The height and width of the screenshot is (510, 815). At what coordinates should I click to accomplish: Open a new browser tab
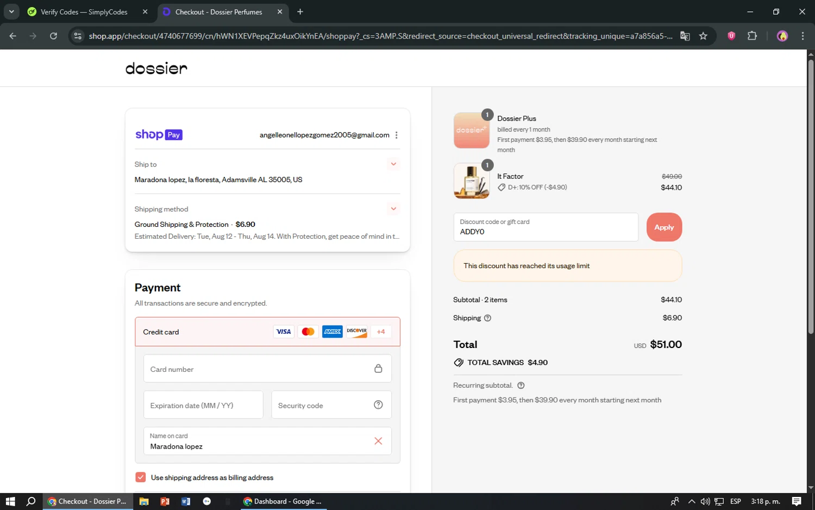pos(300,11)
